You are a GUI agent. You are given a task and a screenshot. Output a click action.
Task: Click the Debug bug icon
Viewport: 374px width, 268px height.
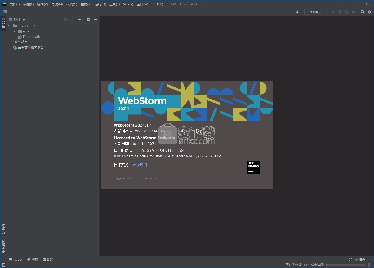(x=340, y=12)
